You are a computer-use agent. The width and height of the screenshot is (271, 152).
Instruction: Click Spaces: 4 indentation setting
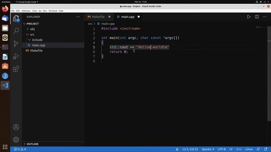208,149
